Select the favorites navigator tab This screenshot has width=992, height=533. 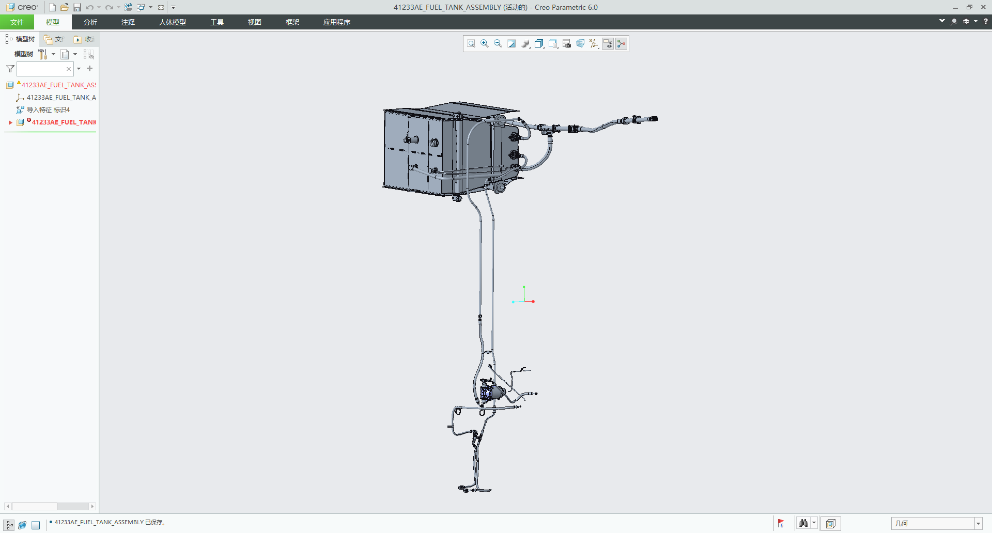[84, 39]
